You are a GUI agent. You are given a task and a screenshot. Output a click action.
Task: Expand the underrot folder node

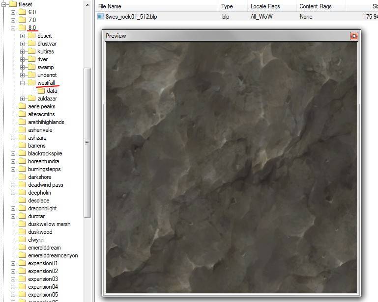tap(23, 75)
